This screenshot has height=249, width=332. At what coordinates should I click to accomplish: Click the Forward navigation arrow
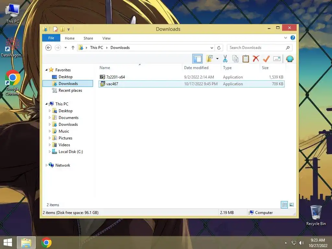coord(58,48)
